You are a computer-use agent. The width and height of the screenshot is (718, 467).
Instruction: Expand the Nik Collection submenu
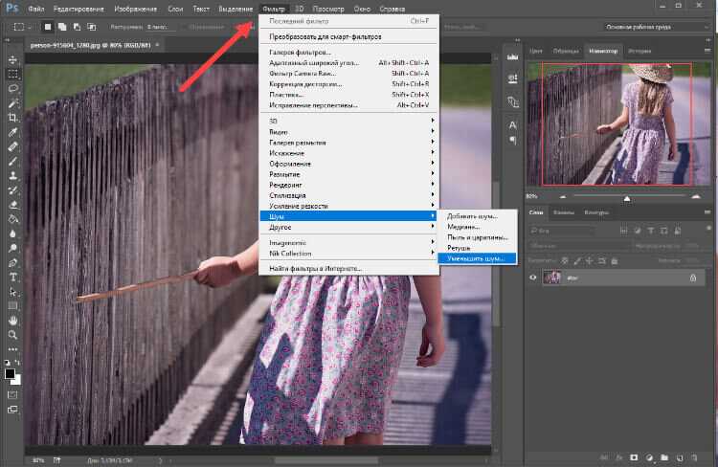click(348, 254)
